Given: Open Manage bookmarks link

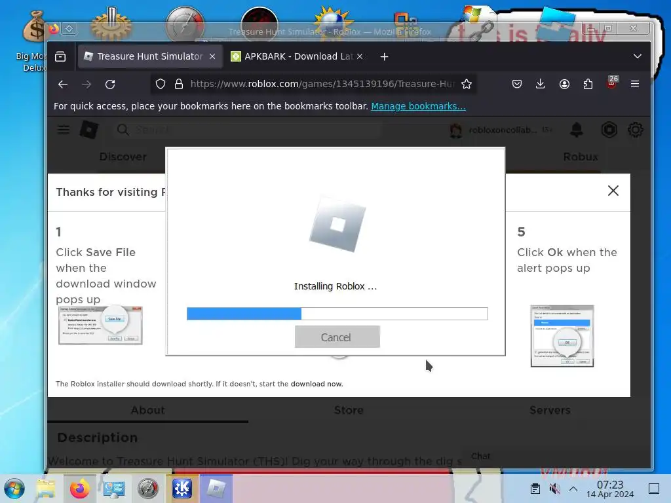Looking at the screenshot, I should click(x=418, y=106).
